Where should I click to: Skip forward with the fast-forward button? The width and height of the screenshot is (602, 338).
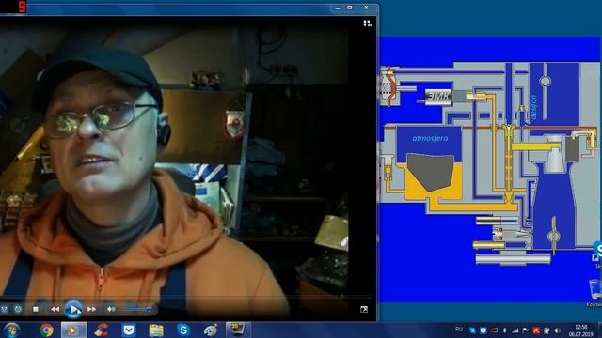click(x=91, y=309)
